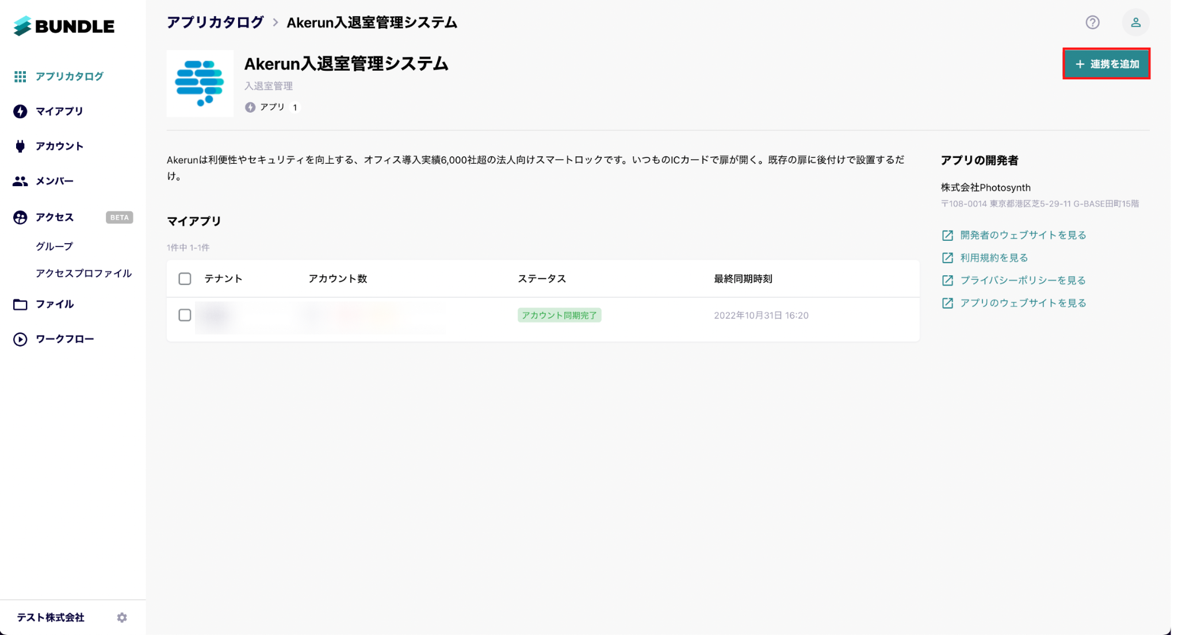This screenshot has width=1178, height=635.
Task: Open アカウント in the sidebar
Action: (x=59, y=147)
